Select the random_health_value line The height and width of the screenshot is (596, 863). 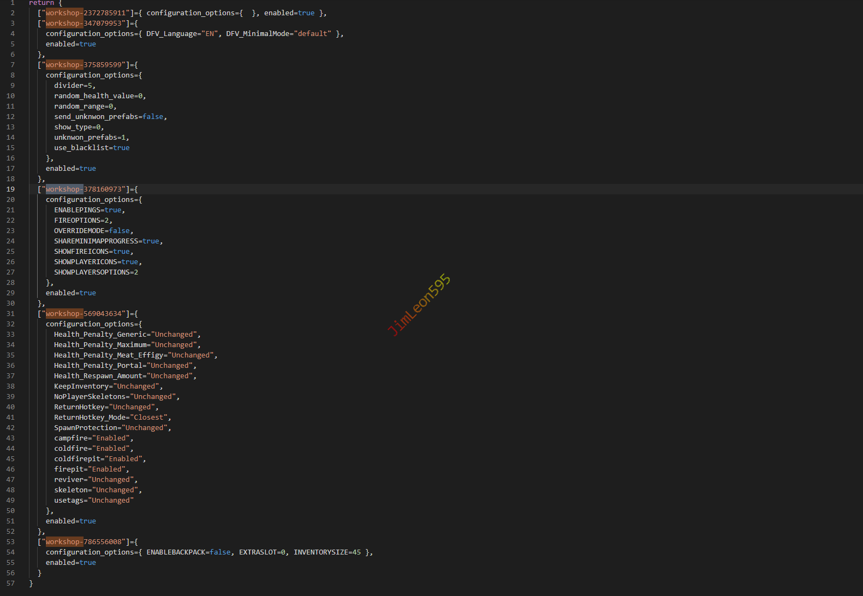coord(99,96)
